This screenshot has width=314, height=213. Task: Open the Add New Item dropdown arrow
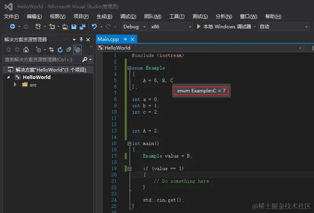(x=59, y=27)
